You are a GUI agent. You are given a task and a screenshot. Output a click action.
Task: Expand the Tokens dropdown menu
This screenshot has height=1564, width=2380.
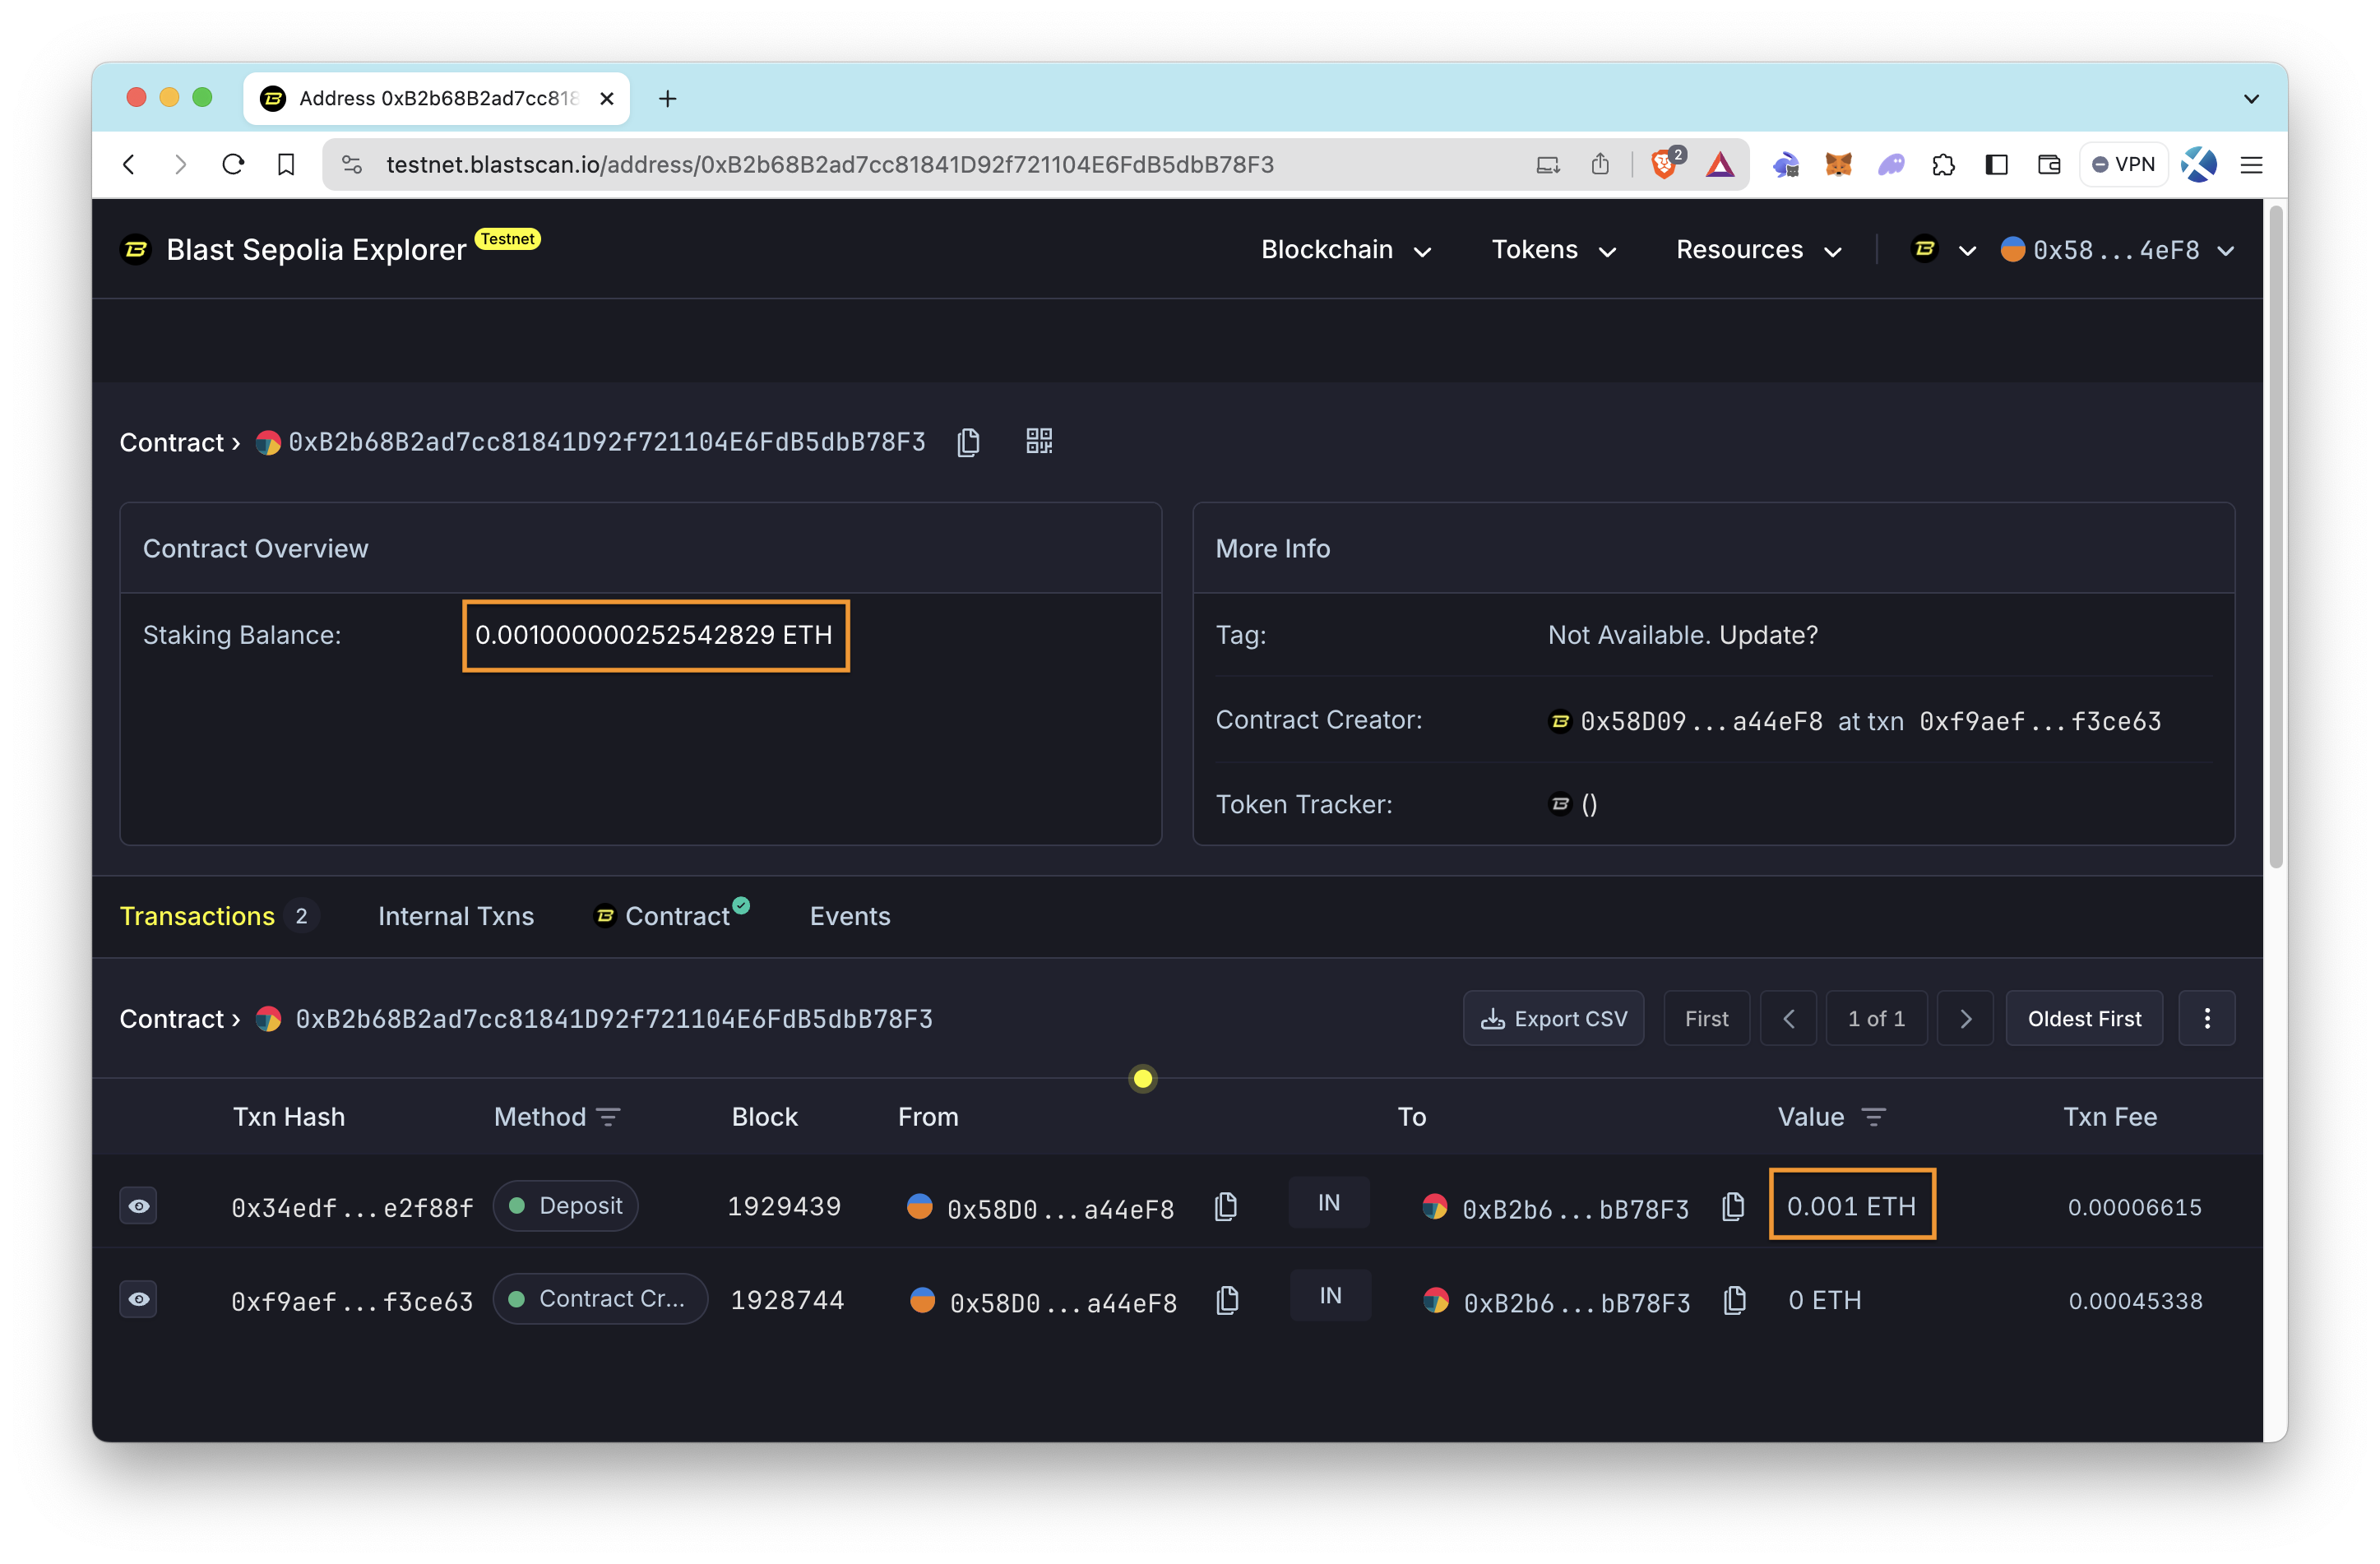click(x=1553, y=250)
